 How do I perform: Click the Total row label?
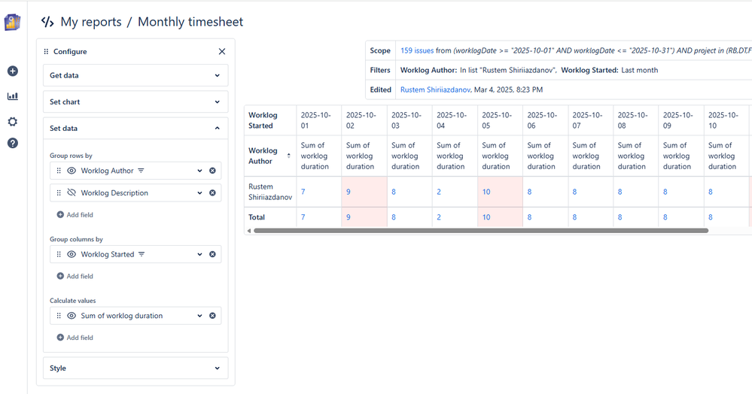pos(257,217)
